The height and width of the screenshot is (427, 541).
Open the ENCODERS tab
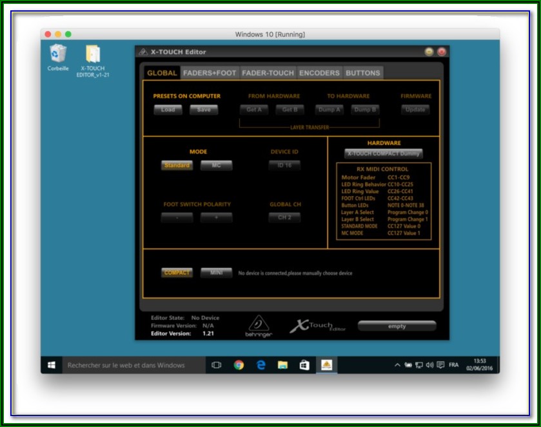tap(319, 73)
